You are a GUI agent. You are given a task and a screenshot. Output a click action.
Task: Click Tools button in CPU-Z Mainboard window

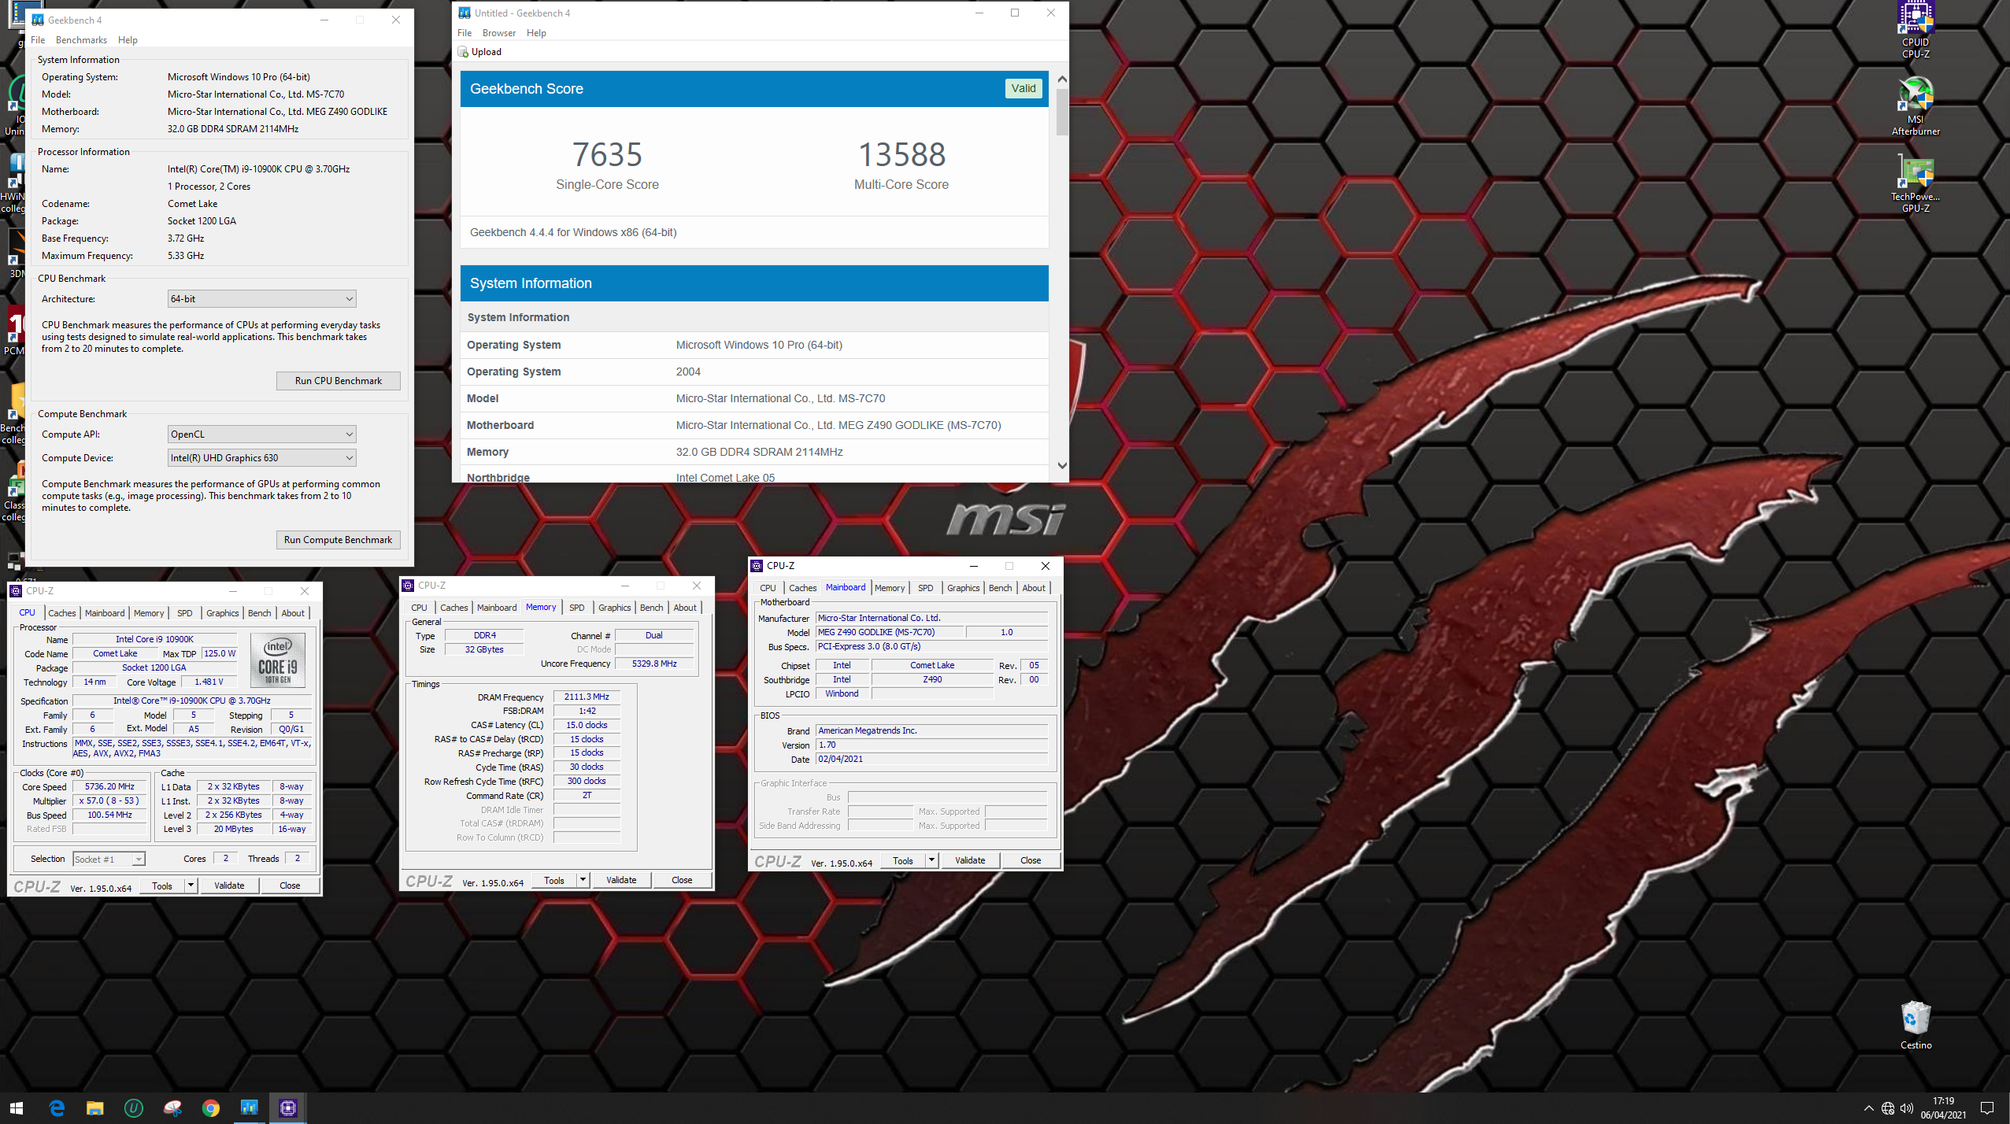[x=903, y=860]
